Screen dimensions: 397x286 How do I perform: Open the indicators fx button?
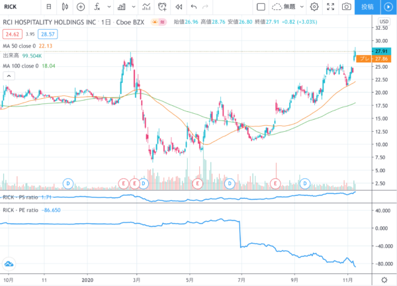[97, 7]
